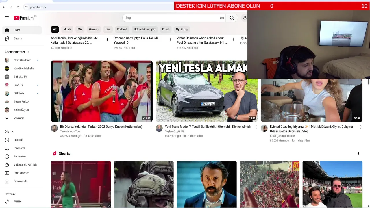Screen dimensions: 370x208
Task: Select the Er set filter chip
Action: (166, 29)
